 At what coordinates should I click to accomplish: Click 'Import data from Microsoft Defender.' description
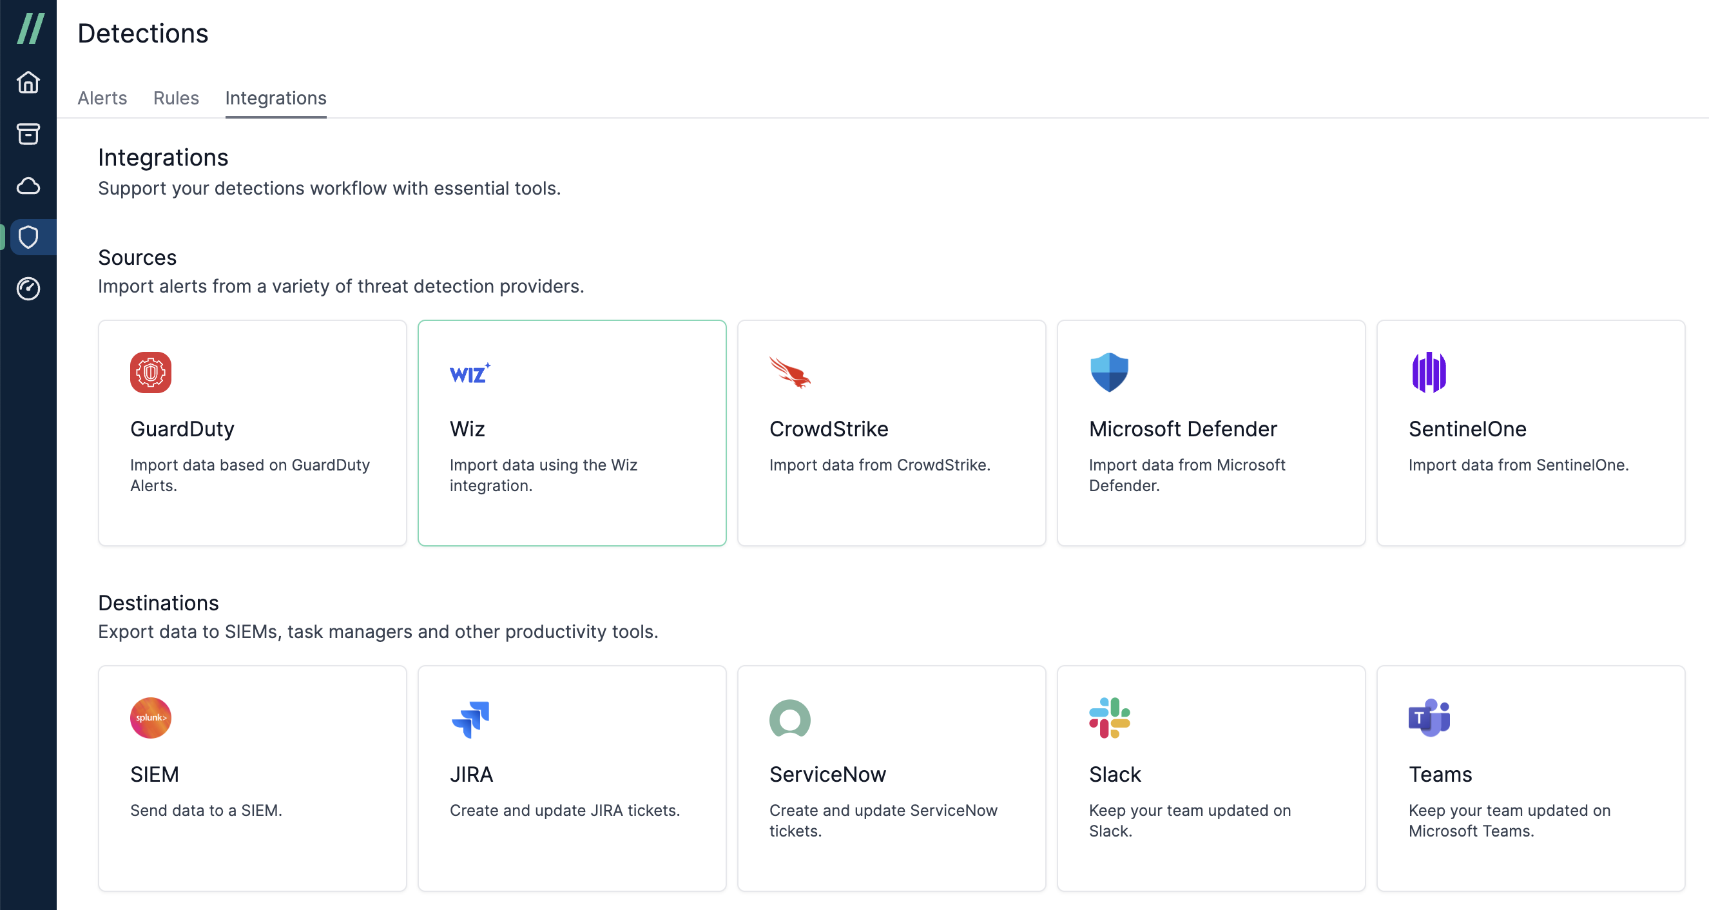[1187, 475]
